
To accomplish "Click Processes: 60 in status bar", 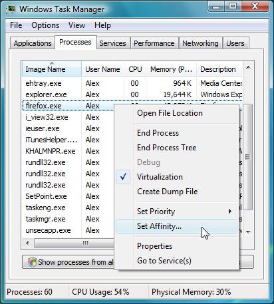I will click(x=29, y=292).
